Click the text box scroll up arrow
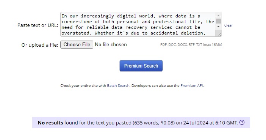266x140 pixels. pos(218,16)
